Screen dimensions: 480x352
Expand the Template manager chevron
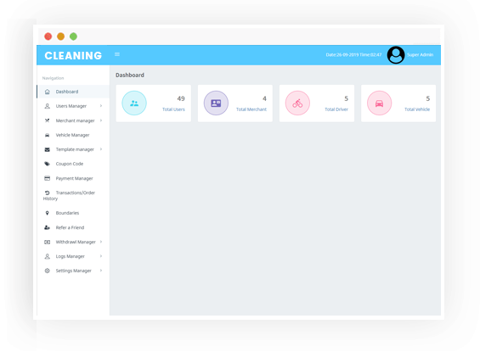[101, 149]
